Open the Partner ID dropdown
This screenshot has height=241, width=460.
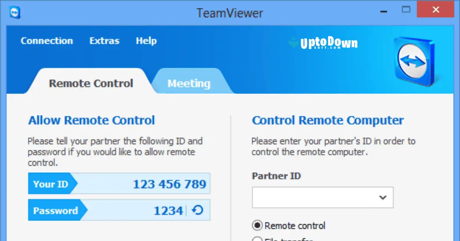pyautogui.click(x=382, y=197)
